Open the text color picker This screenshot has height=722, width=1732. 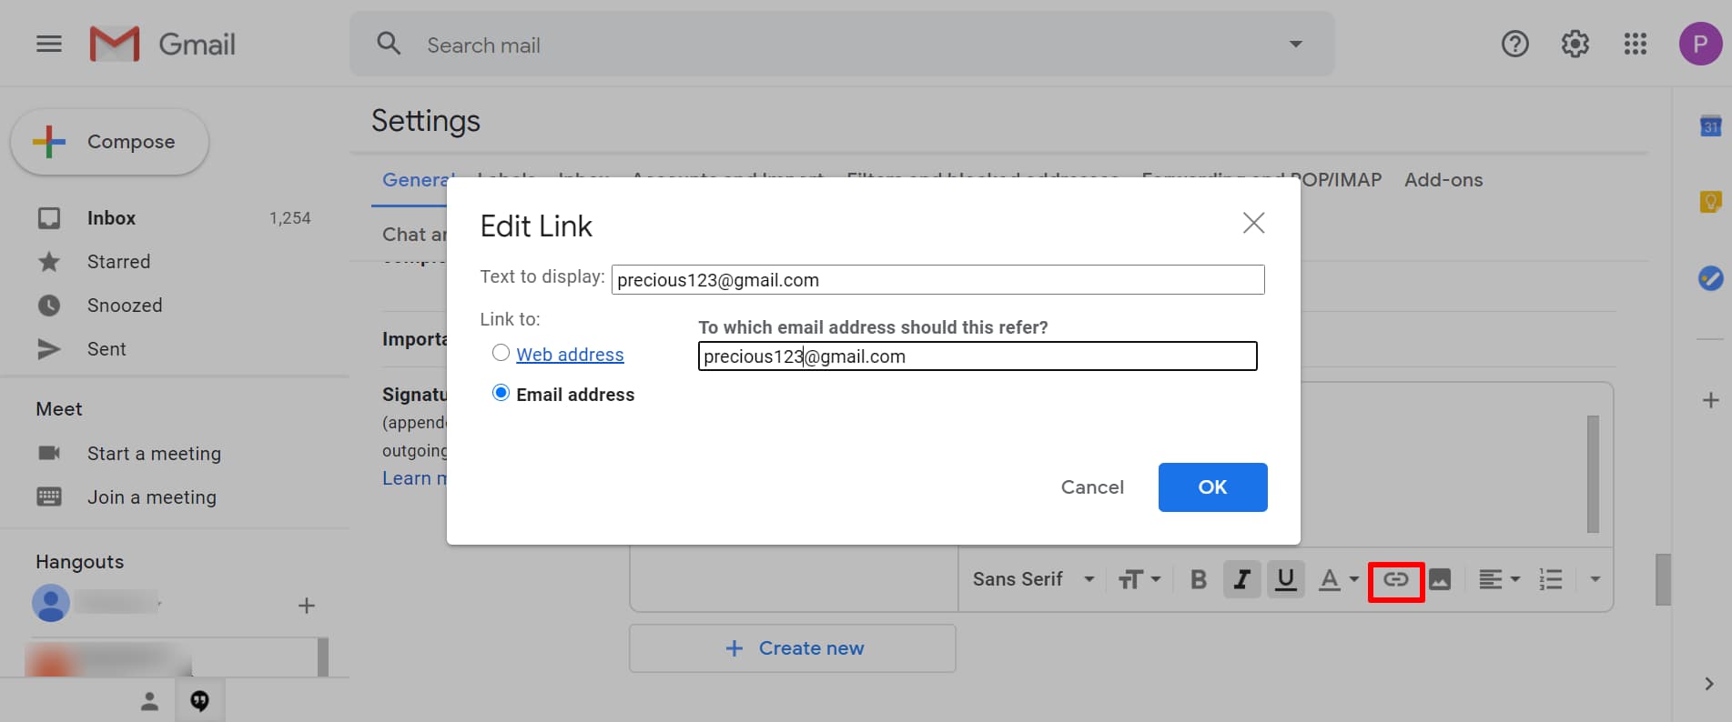tap(1339, 579)
